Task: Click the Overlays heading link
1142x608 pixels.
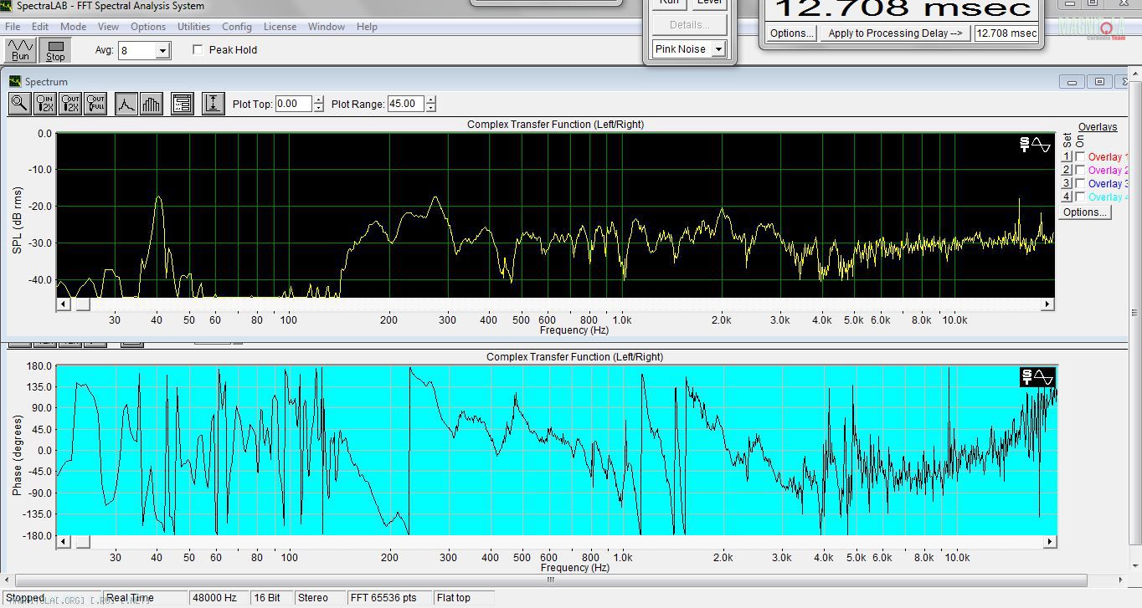Action: tap(1098, 127)
